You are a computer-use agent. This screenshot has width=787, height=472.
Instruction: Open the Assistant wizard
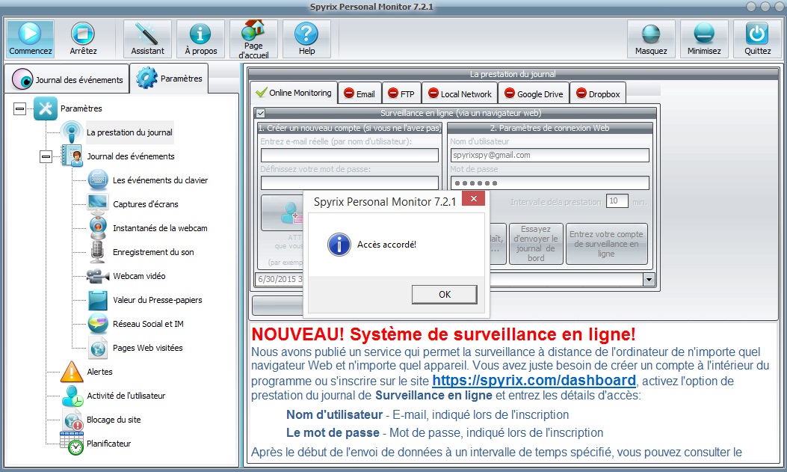coord(147,39)
